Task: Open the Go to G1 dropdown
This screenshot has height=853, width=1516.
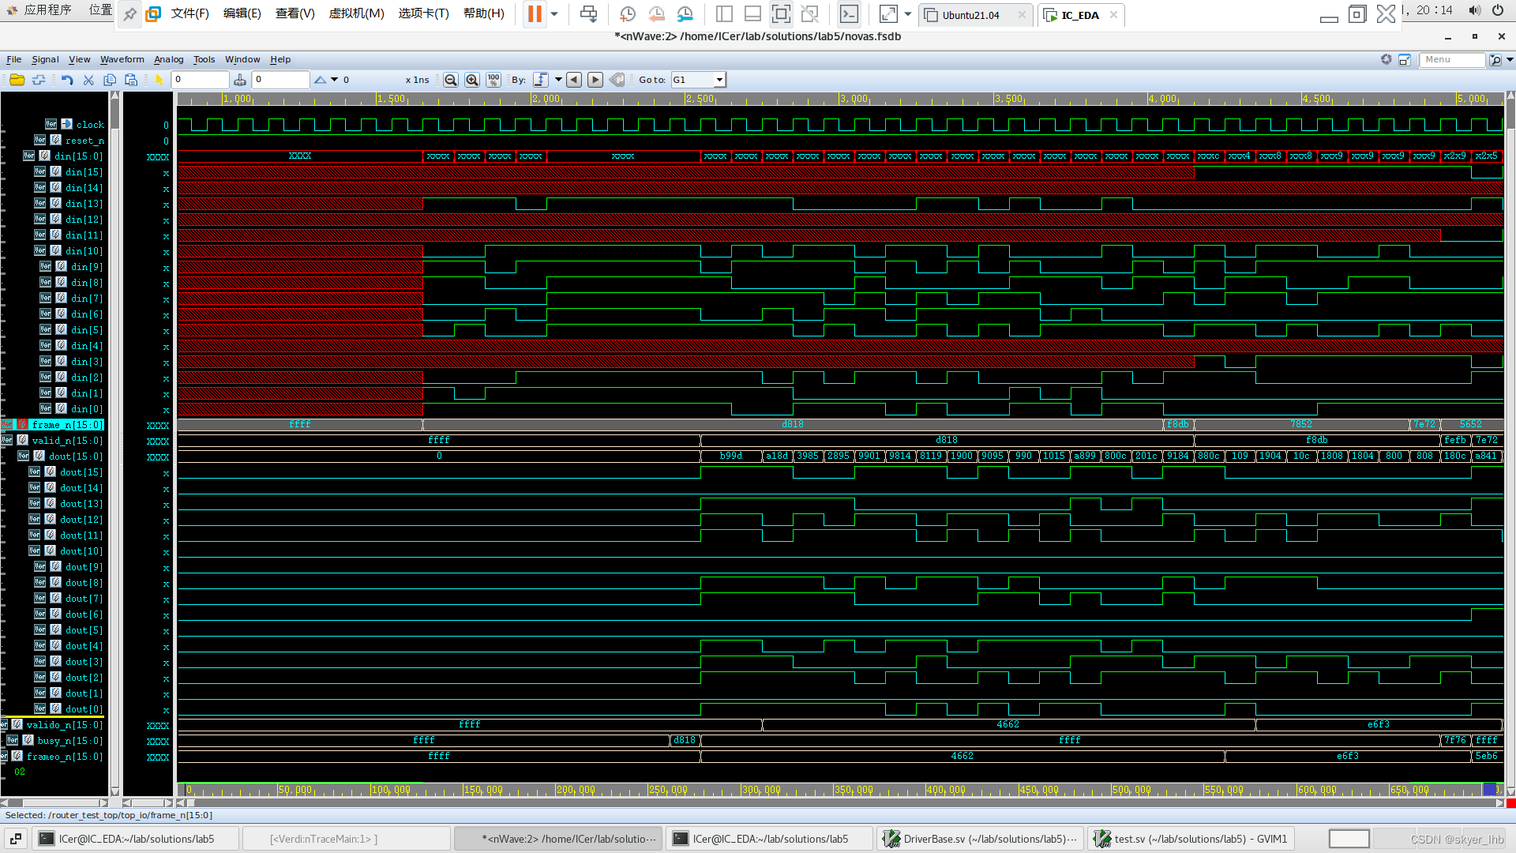Action: click(719, 80)
